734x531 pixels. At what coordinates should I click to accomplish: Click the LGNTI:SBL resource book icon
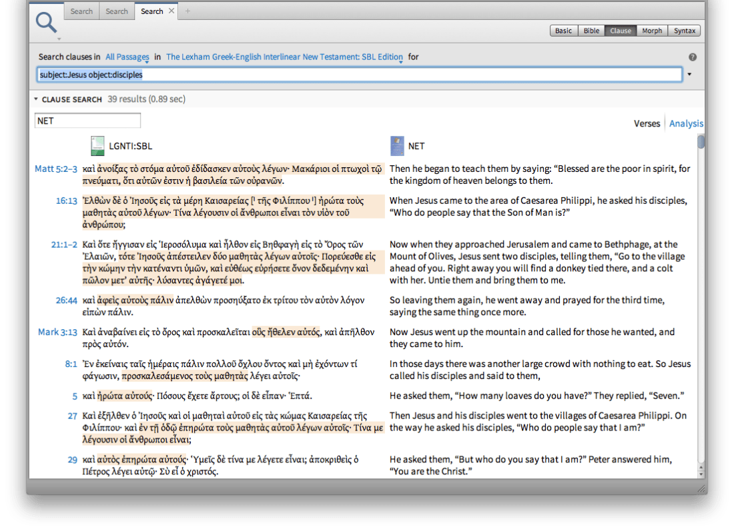click(97, 145)
